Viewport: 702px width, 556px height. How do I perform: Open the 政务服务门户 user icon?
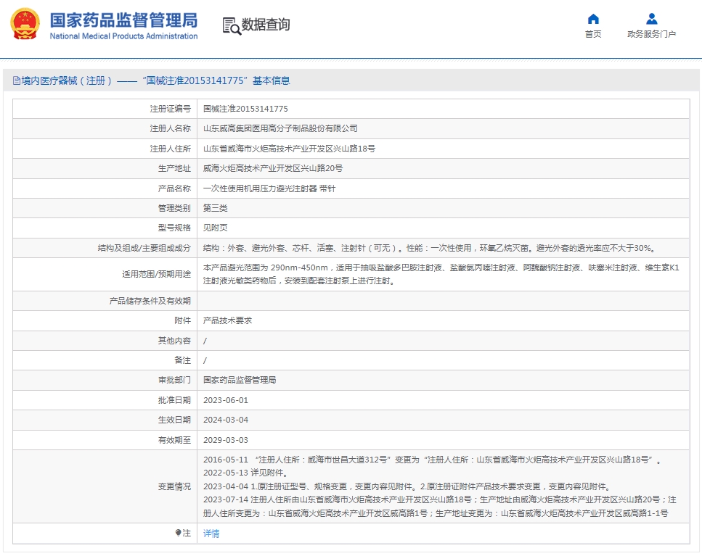tap(651, 19)
